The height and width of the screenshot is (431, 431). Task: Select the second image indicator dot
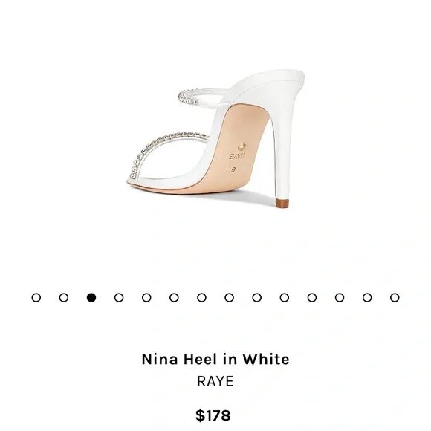(64, 298)
